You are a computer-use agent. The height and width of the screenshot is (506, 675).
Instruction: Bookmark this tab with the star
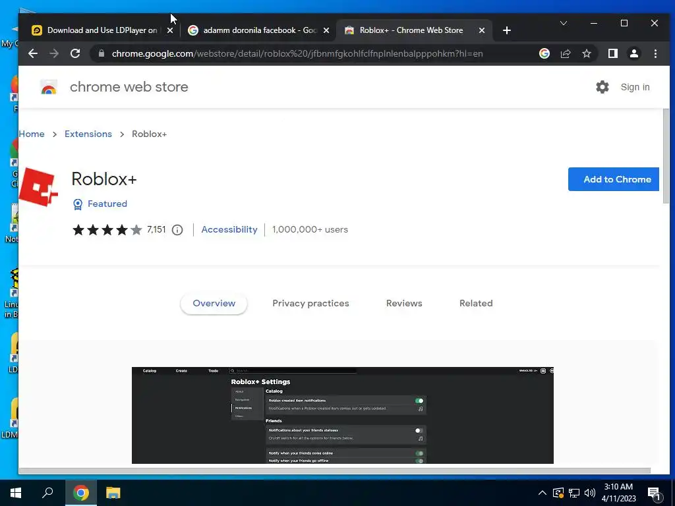pyautogui.click(x=586, y=53)
